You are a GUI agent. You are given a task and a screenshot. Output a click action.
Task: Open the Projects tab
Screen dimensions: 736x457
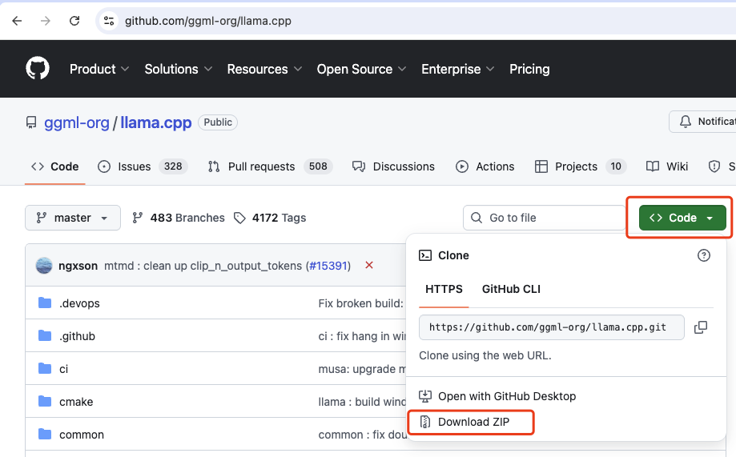tap(580, 166)
